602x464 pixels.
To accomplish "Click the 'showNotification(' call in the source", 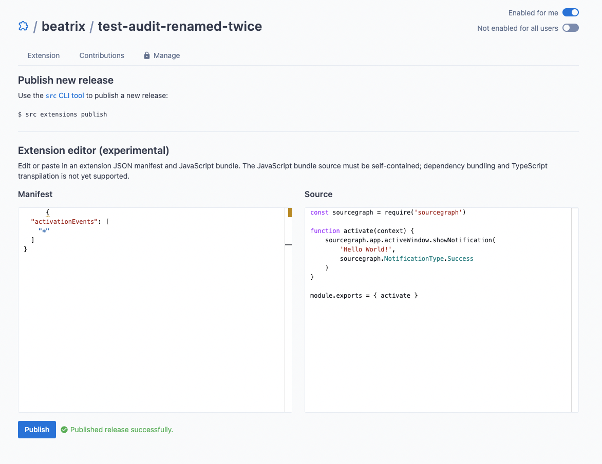I will pos(464,240).
